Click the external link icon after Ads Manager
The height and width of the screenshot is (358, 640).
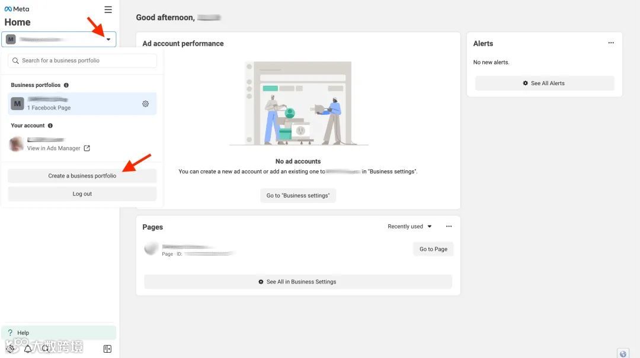[x=87, y=149]
